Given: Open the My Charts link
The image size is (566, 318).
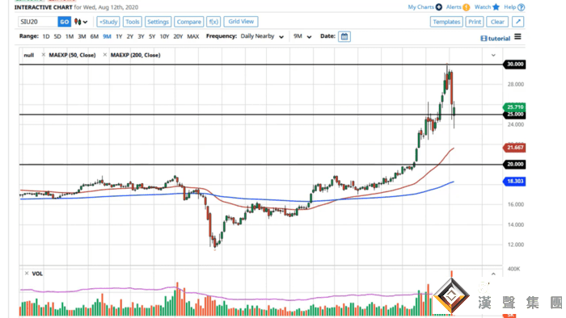Looking at the screenshot, I should [421, 6].
